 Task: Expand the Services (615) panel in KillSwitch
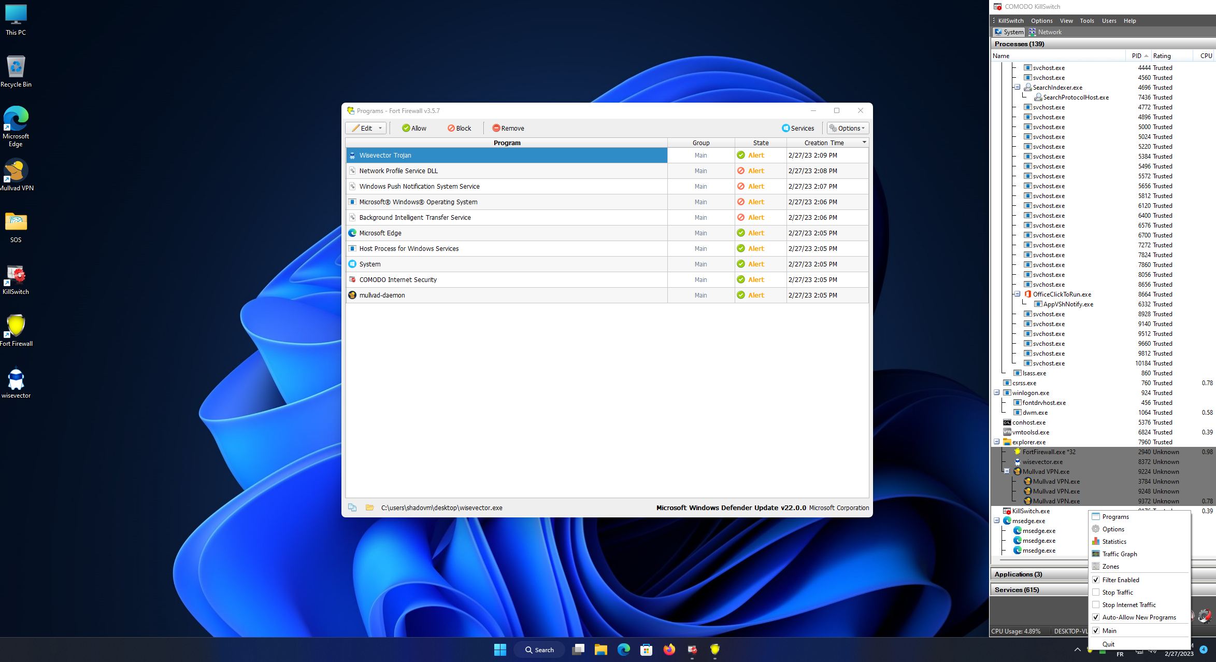[x=1040, y=589]
